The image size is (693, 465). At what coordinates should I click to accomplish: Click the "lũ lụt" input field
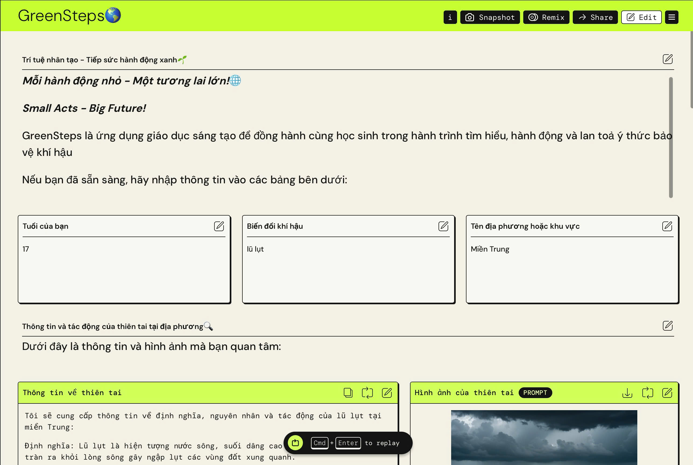pyautogui.click(x=348, y=270)
